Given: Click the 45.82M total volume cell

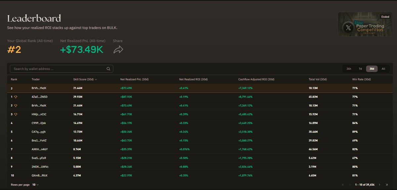Looking at the screenshot, I should pos(314,97).
